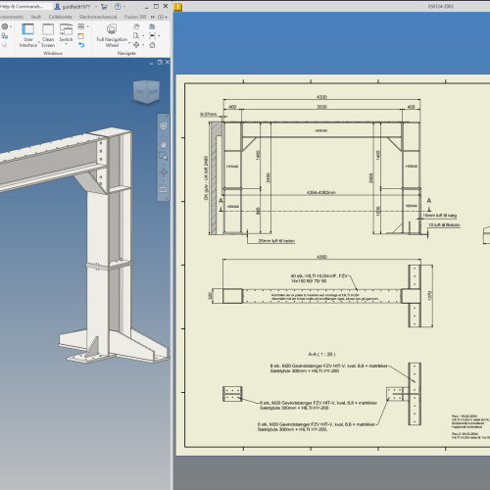Expand the Zoom tool dropdown arrow
490x490 pixels.
point(143,36)
